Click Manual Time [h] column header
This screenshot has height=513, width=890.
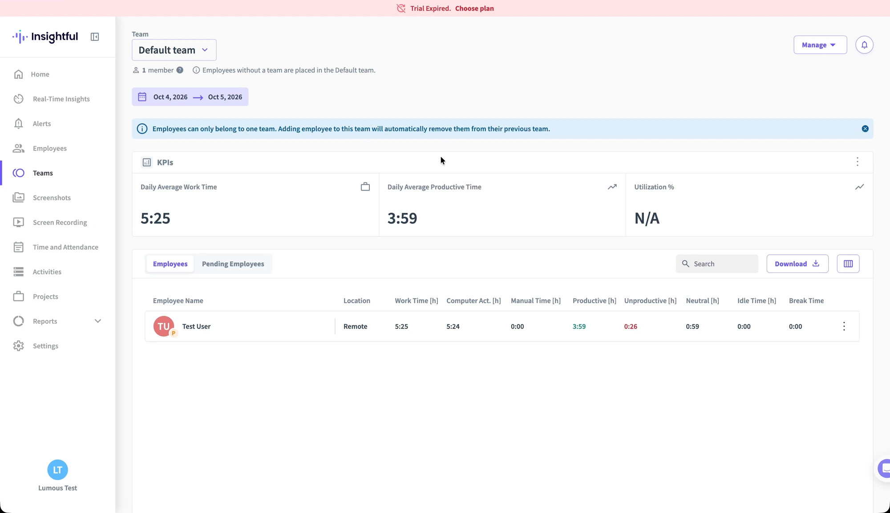535,301
